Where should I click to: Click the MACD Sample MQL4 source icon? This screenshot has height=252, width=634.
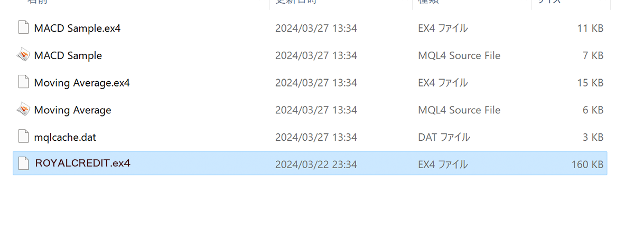pos(23,55)
